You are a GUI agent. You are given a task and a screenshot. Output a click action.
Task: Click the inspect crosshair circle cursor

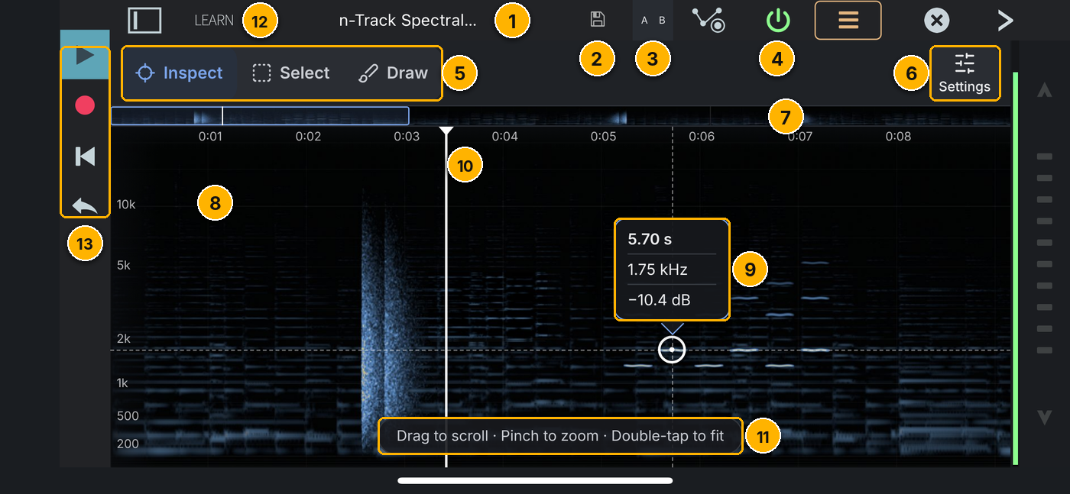(x=672, y=350)
